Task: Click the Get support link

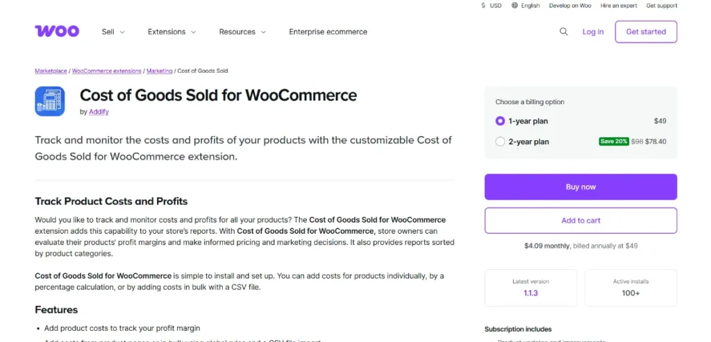Action: 662,6
